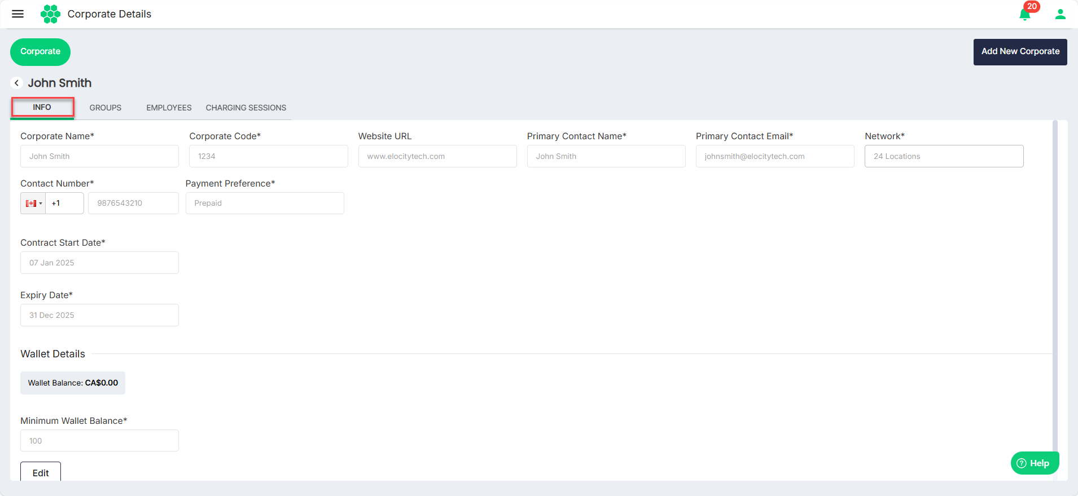Image resolution: width=1078 pixels, height=496 pixels.
Task: Click Add New Corporate button
Action: 1020,52
